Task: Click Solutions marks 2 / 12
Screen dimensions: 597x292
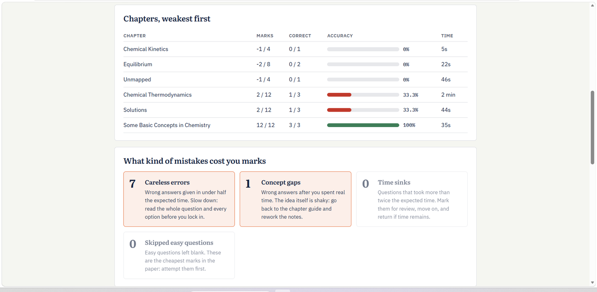Action: point(264,110)
